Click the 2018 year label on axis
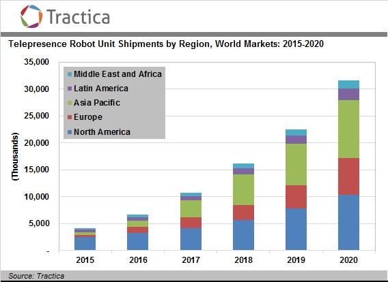 (243, 260)
